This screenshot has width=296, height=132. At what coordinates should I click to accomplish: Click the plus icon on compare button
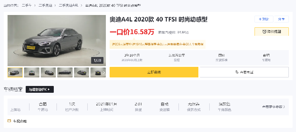260,19
